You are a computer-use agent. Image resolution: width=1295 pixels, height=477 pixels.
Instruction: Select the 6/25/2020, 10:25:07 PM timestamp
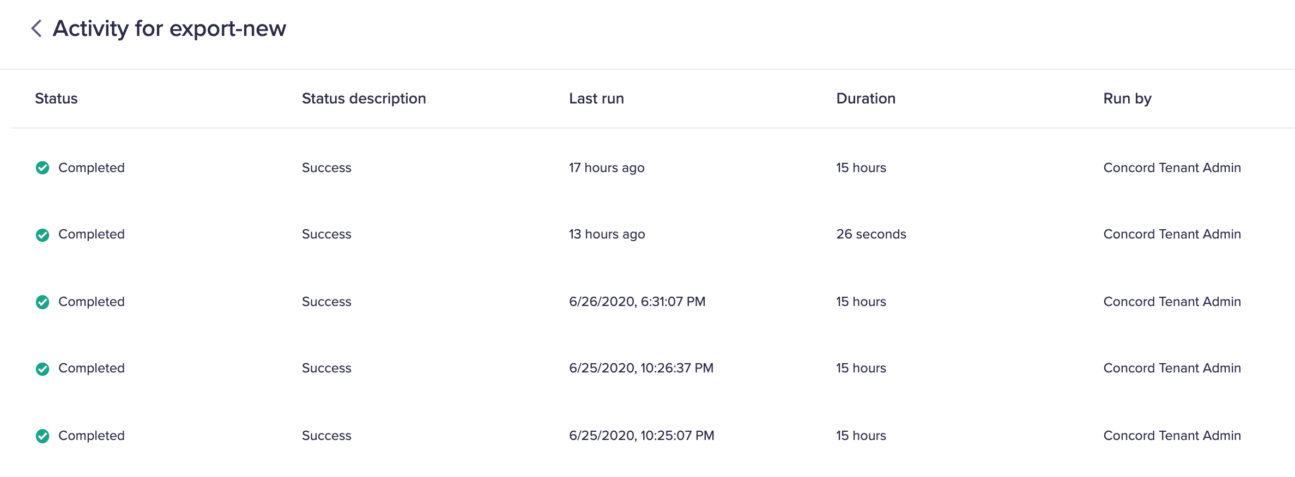(x=641, y=436)
